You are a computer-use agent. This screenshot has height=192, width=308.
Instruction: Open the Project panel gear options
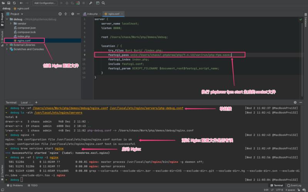tap(73, 14)
